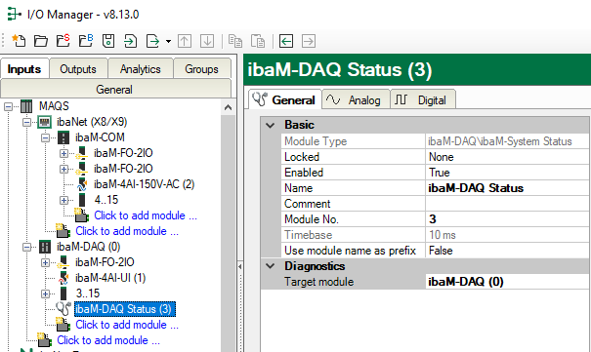Expand the 3..15 slot node
Screen dimensions: 591x352
(45, 293)
